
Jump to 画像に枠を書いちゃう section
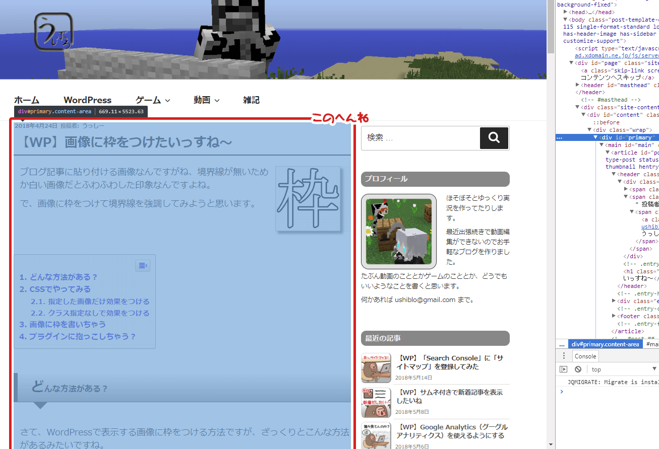pos(63,324)
